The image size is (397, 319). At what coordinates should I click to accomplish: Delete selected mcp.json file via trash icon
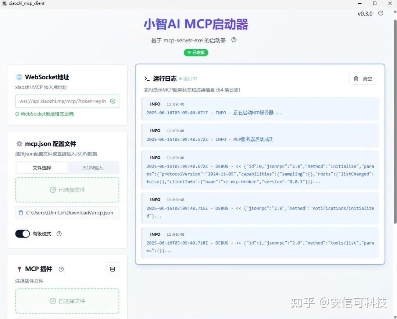click(x=21, y=213)
